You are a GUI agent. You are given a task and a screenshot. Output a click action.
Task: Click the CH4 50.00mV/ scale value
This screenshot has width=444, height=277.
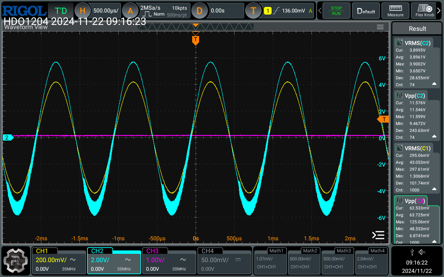point(215,260)
